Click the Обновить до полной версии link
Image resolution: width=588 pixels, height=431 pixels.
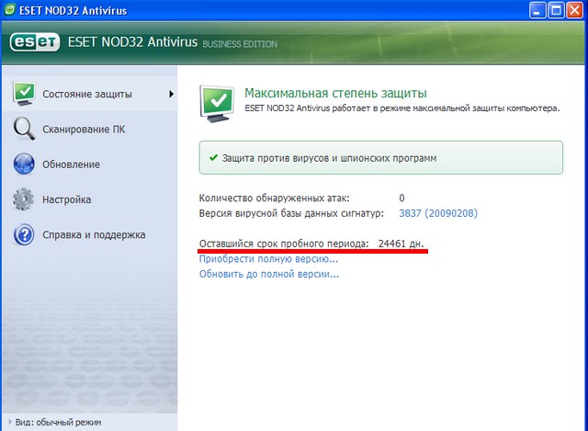[x=268, y=274]
